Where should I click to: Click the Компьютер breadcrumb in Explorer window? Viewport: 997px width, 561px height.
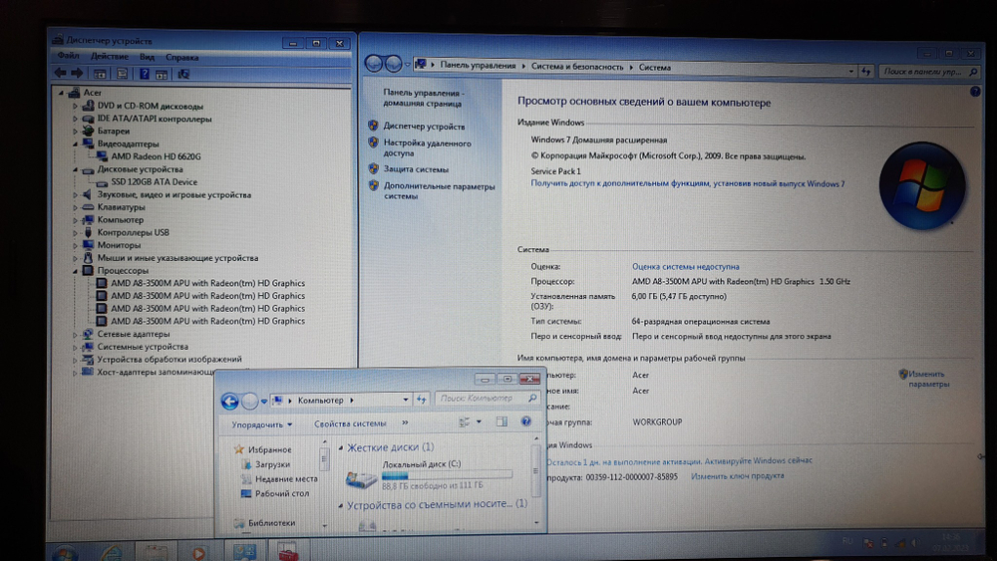320,401
